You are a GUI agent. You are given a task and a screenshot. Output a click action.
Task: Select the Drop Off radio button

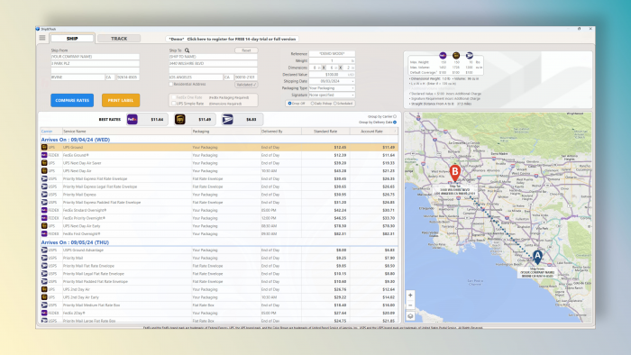click(289, 104)
